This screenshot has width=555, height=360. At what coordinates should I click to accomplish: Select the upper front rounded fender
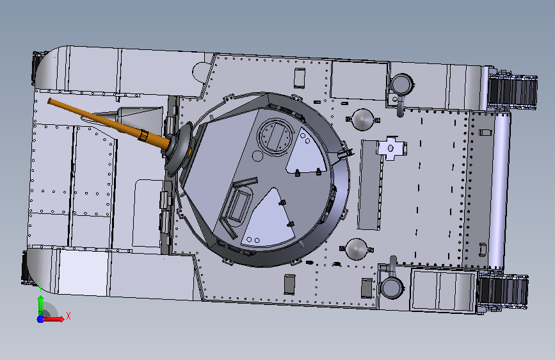[x=51, y=69]
